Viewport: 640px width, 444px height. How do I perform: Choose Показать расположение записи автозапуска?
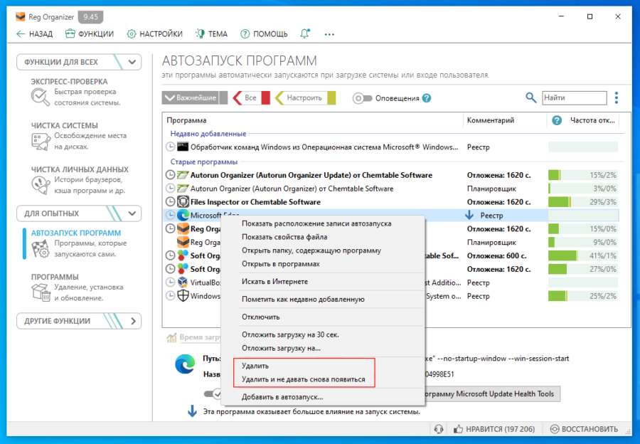pos(316,224)
